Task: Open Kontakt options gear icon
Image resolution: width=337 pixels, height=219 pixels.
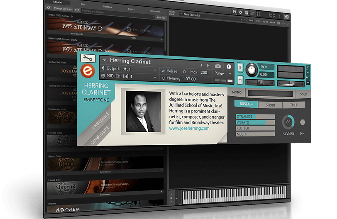Action: click(240, 12)
